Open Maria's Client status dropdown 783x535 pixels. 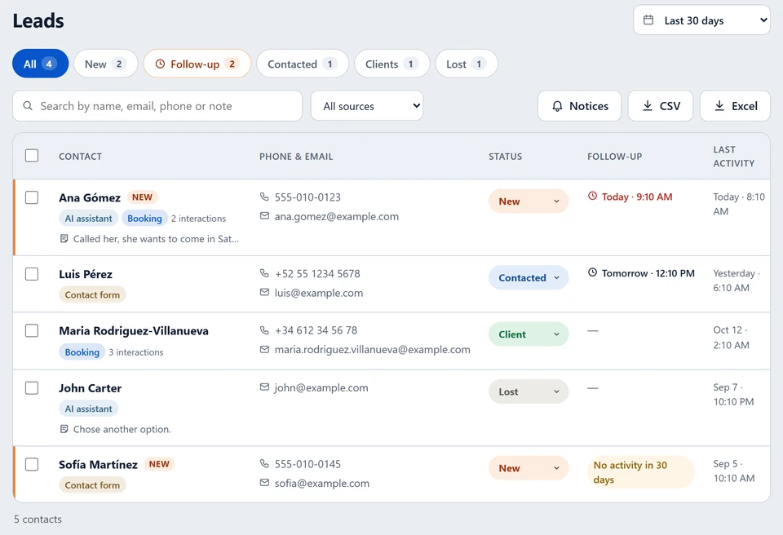point(529,334)
